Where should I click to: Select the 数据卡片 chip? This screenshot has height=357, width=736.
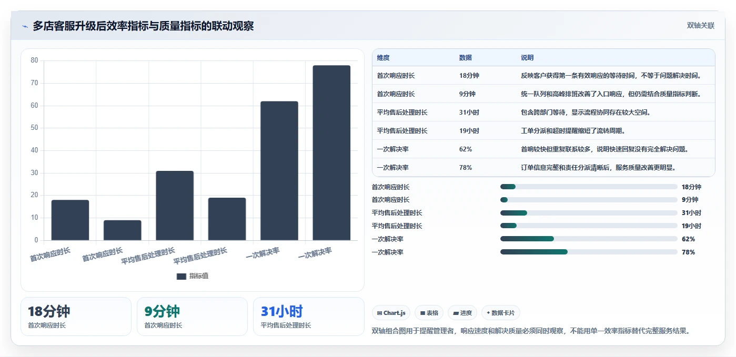(501, 313)
